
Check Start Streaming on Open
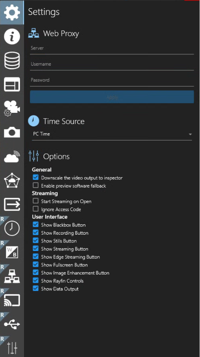click(35, 201)
